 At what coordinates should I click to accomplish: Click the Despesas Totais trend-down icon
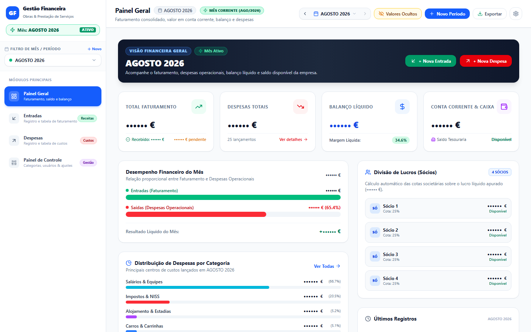pyautogui.click(x=301, y=107)
